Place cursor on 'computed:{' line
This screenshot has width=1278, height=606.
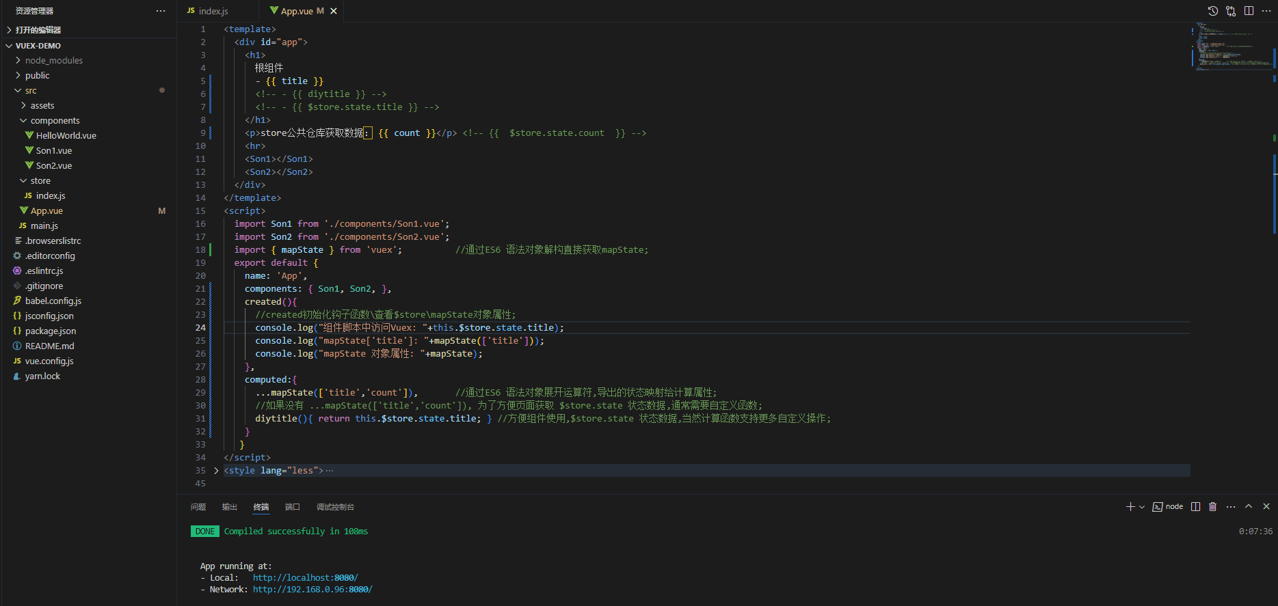point(271,380)
